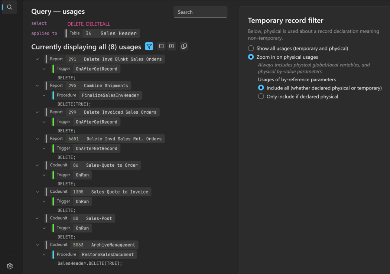Select OnRun trigger under Sales-Post

pos(71,228)
